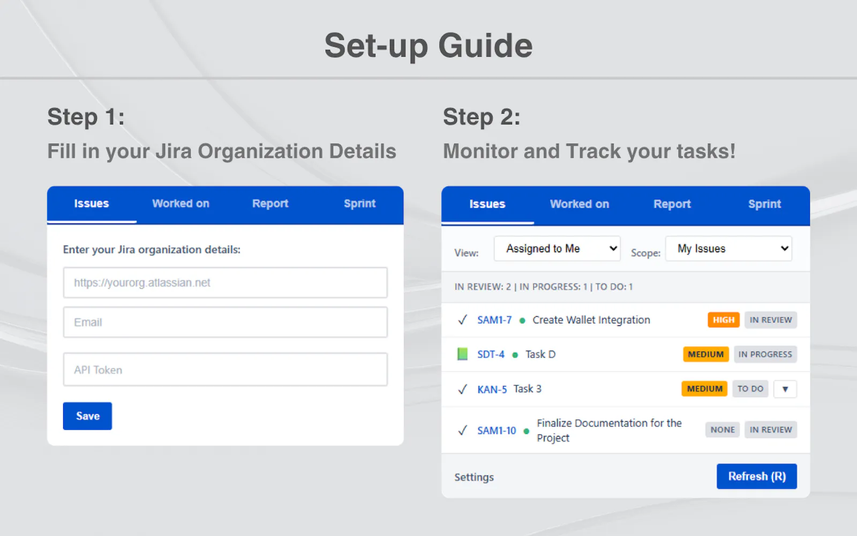Click the IN REVIEW status on SAM1-7

point(771,320)
